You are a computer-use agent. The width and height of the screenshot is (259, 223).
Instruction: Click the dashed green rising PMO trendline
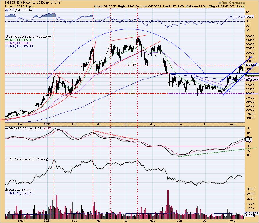(217, 152)
